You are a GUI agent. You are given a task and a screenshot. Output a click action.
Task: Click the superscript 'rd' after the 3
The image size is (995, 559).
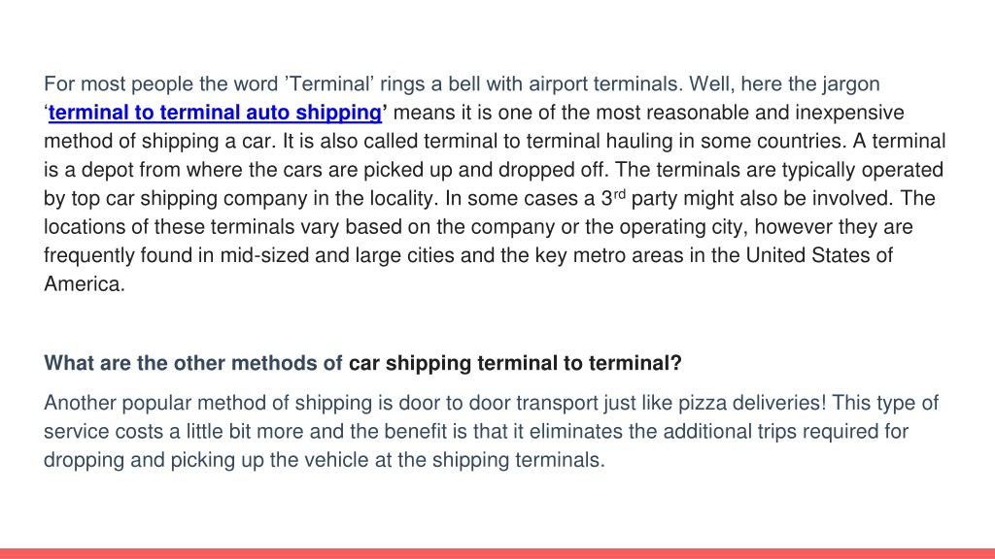click(x=619, y=194)
